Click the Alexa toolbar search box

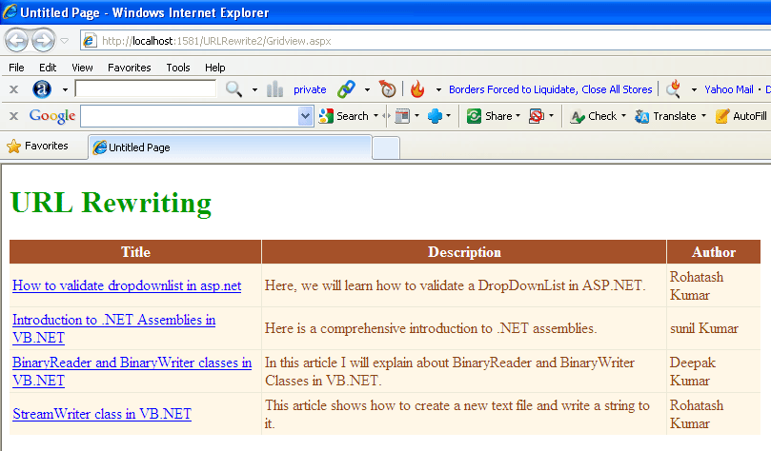146,88
